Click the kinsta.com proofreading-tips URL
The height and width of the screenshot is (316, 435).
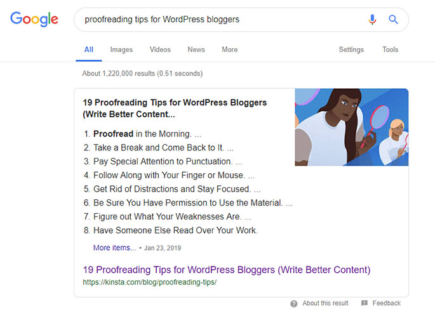(149, 282)
